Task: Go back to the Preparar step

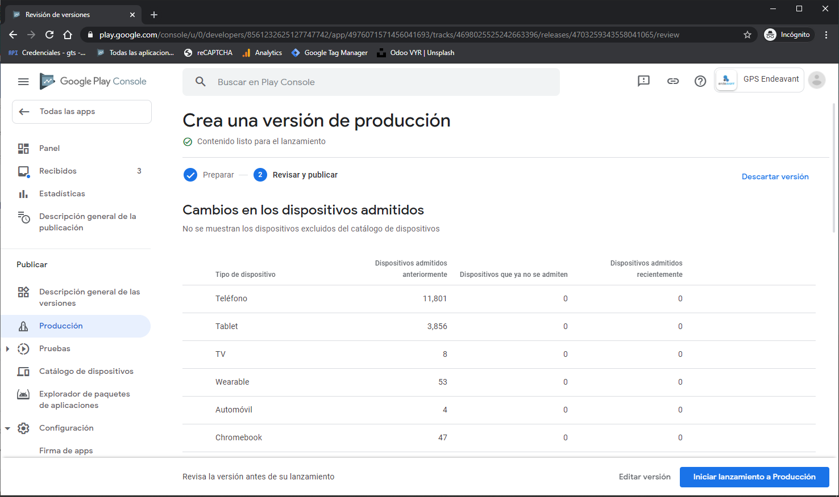Action: point(209,175)
